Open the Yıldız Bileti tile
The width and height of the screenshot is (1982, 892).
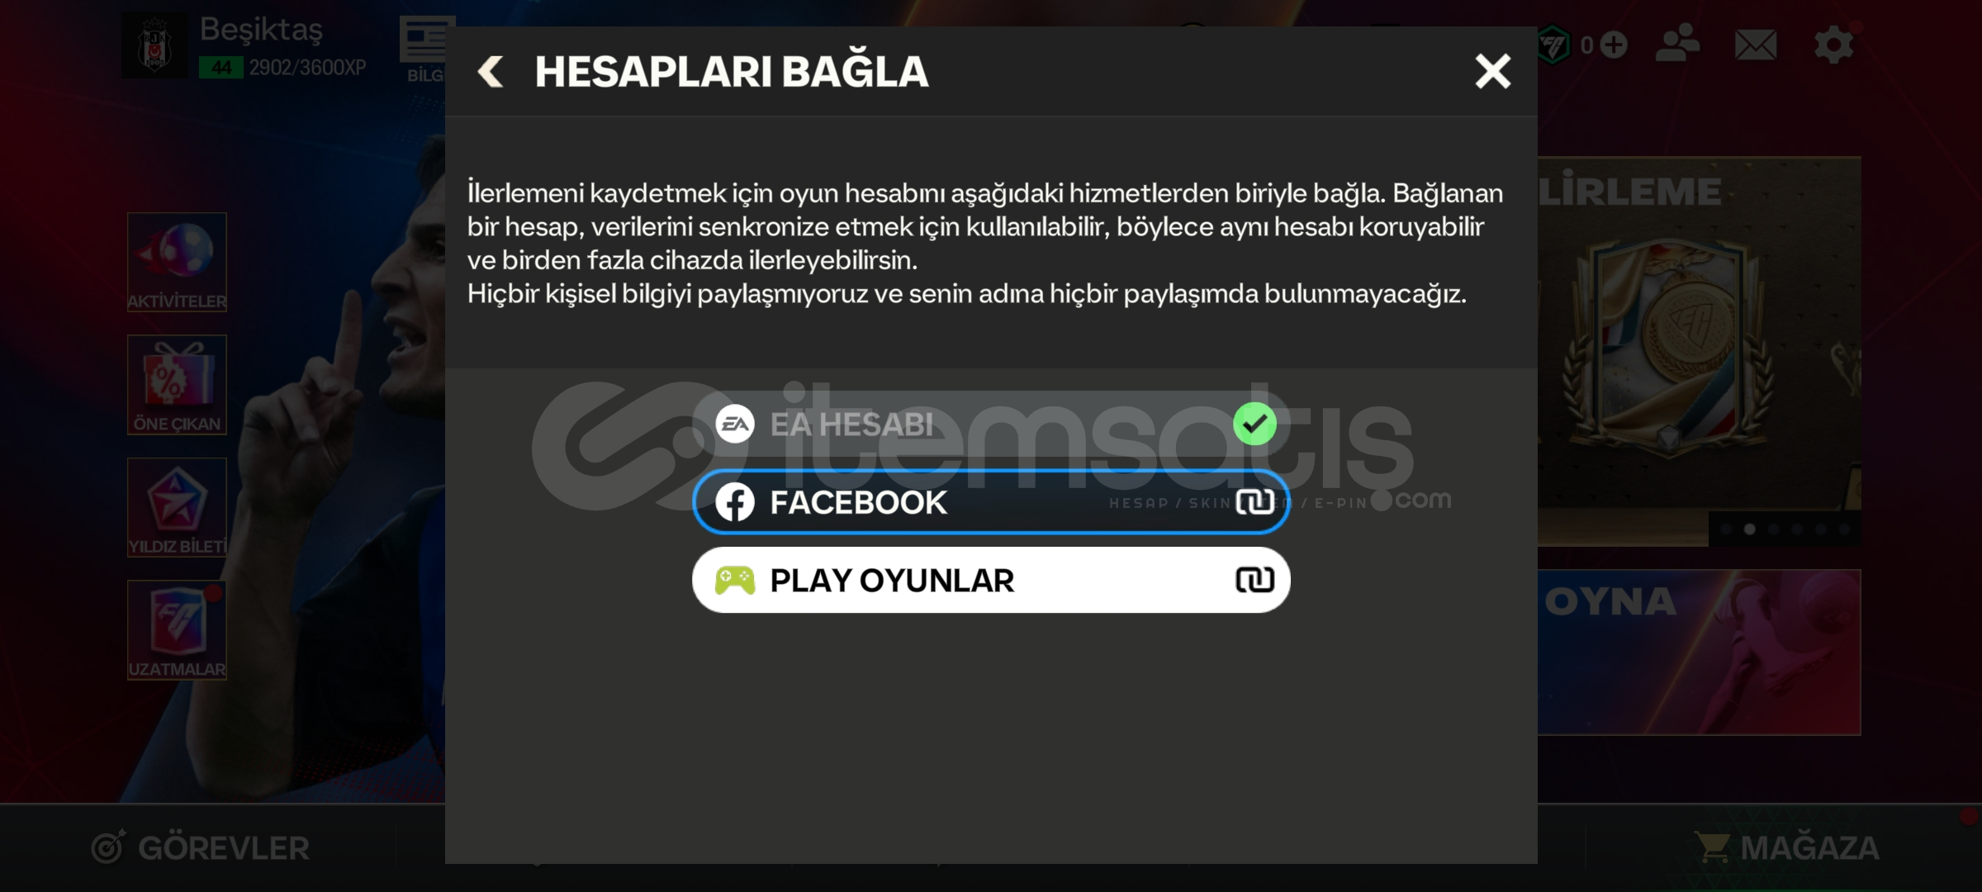(177, 507)
